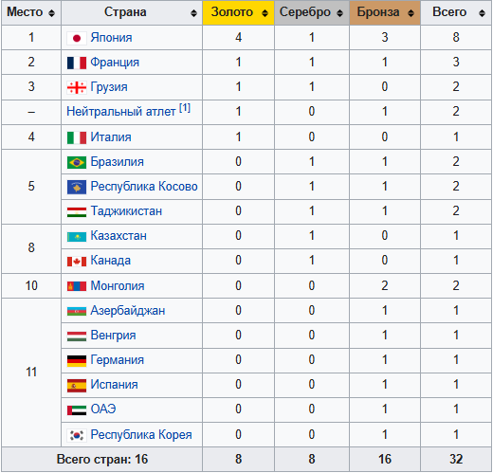Sort by Всего column sort arrows

[482, 13]
